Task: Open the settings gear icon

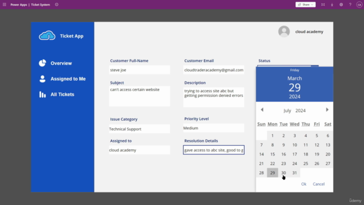Action: point(341,5)
